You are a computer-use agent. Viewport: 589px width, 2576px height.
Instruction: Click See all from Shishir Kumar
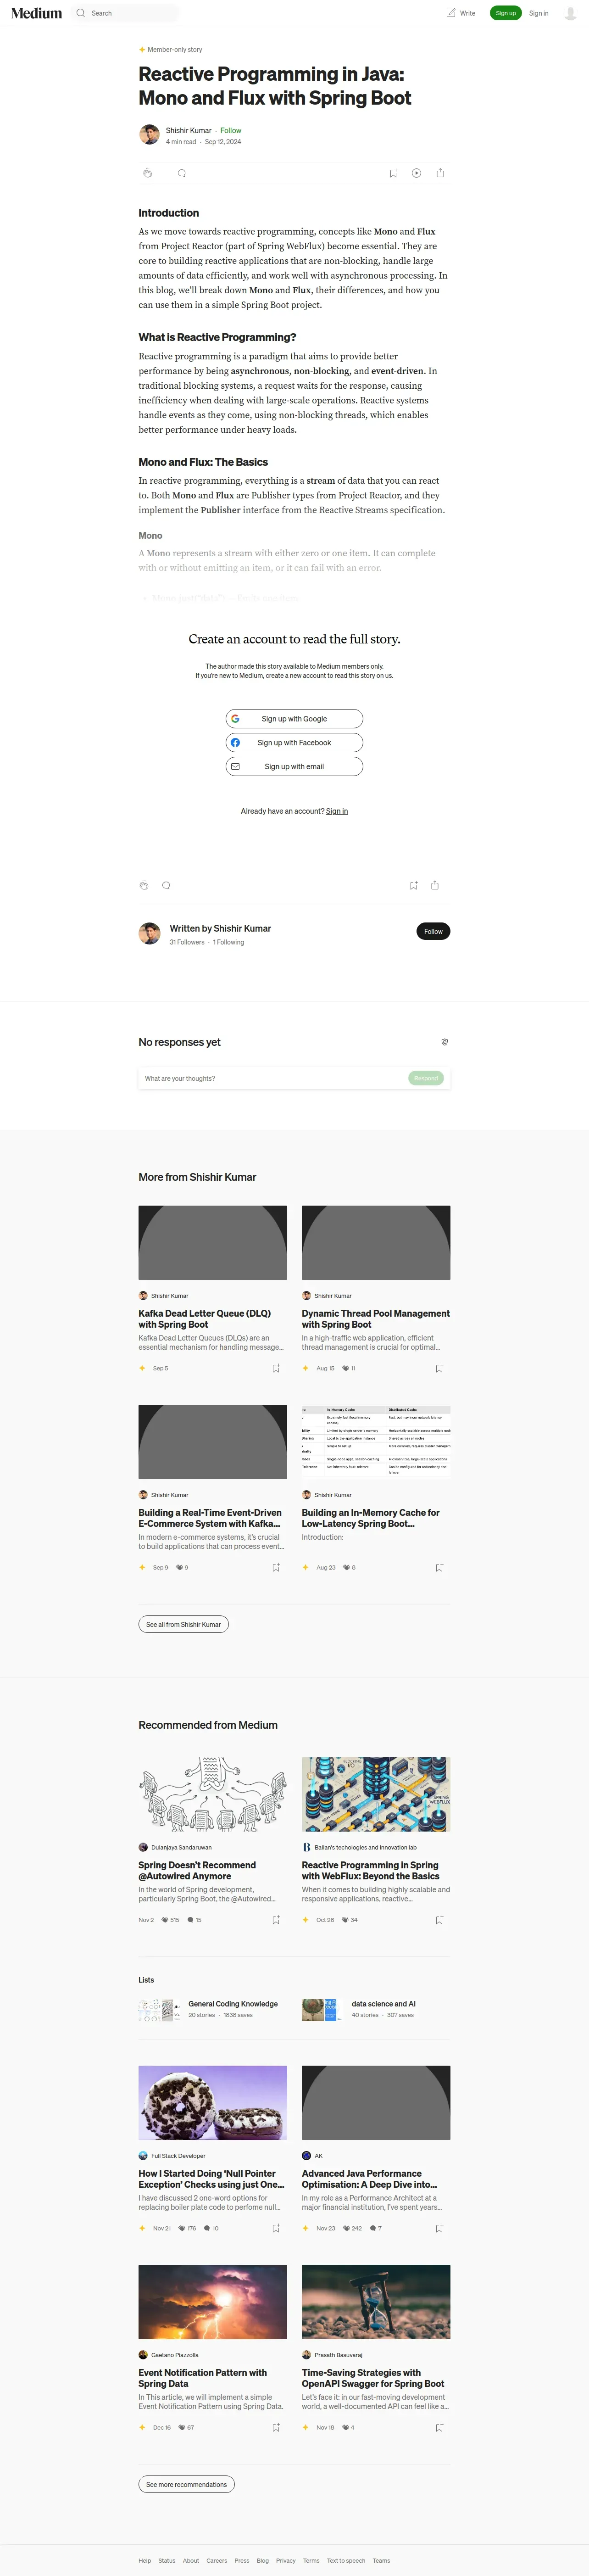coord(183,1624)
